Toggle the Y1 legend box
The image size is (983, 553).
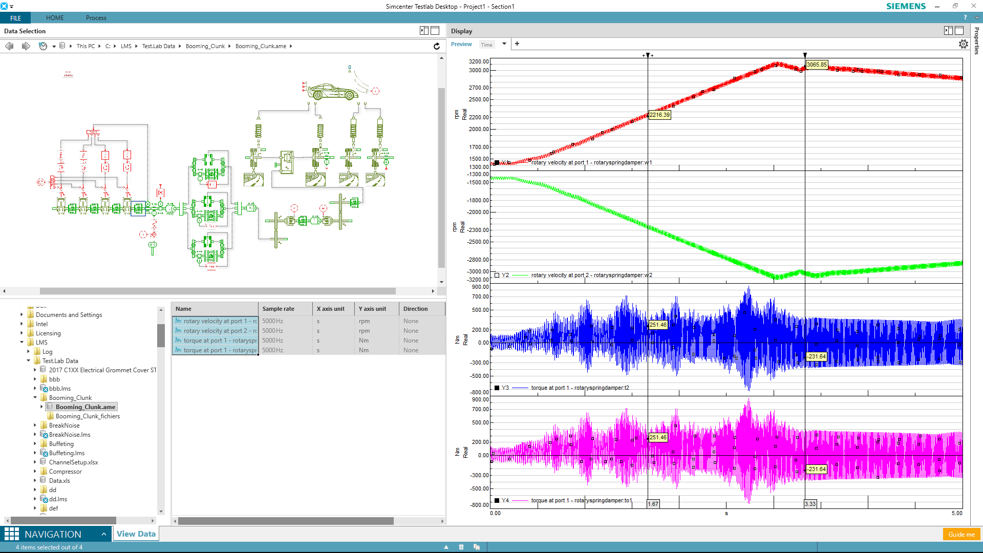497,163
